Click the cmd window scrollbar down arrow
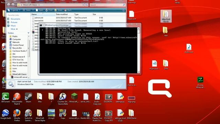220x124 pixels. coord(139,72)
